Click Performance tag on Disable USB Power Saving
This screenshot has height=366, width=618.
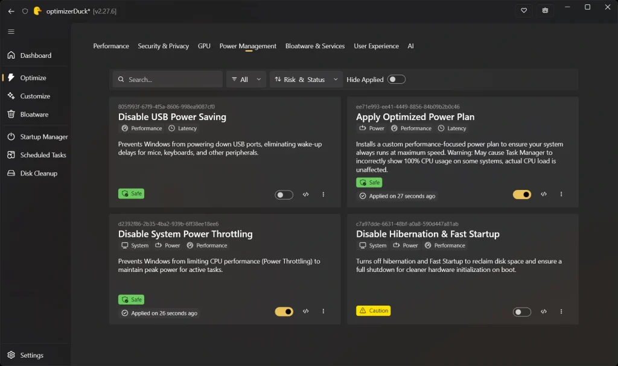(141, 128)
